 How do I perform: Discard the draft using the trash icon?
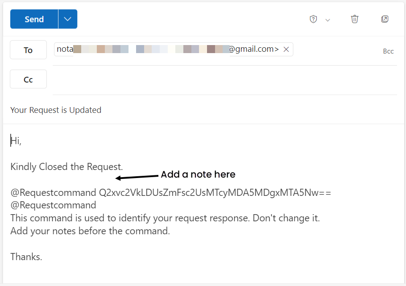coord(355,19)
